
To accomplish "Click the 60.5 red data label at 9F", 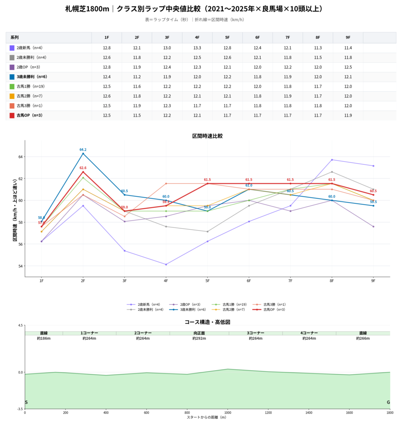I will click(x=373, y=191).
